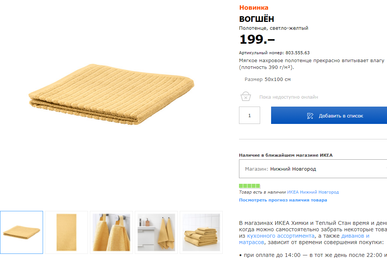Select the folded towel thumbnail
The width and height of the screenshot is (387, 258).
pyautogui.click(x=22, y=232)
